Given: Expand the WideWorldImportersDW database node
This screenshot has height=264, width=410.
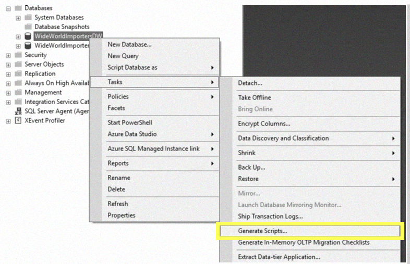Looking at the screenshot, I should click(18, 37).
